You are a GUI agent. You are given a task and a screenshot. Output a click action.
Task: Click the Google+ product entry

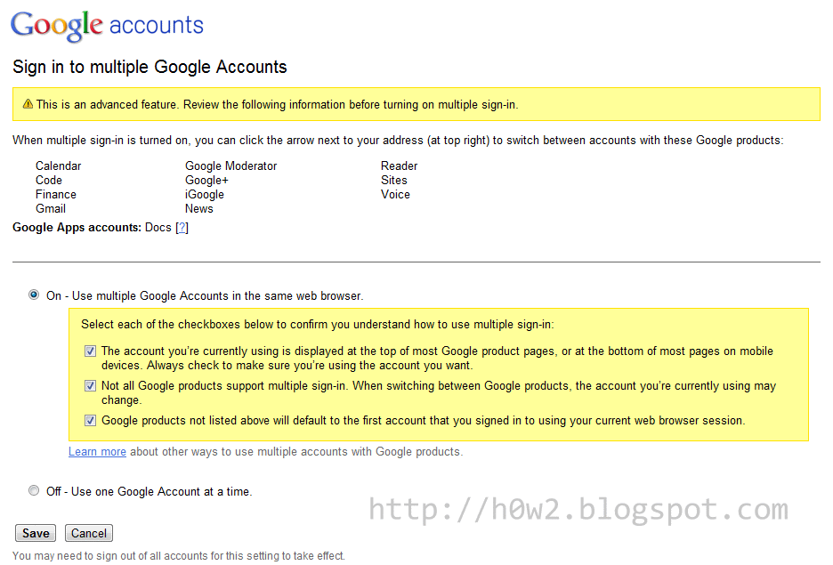pos(206,180)
